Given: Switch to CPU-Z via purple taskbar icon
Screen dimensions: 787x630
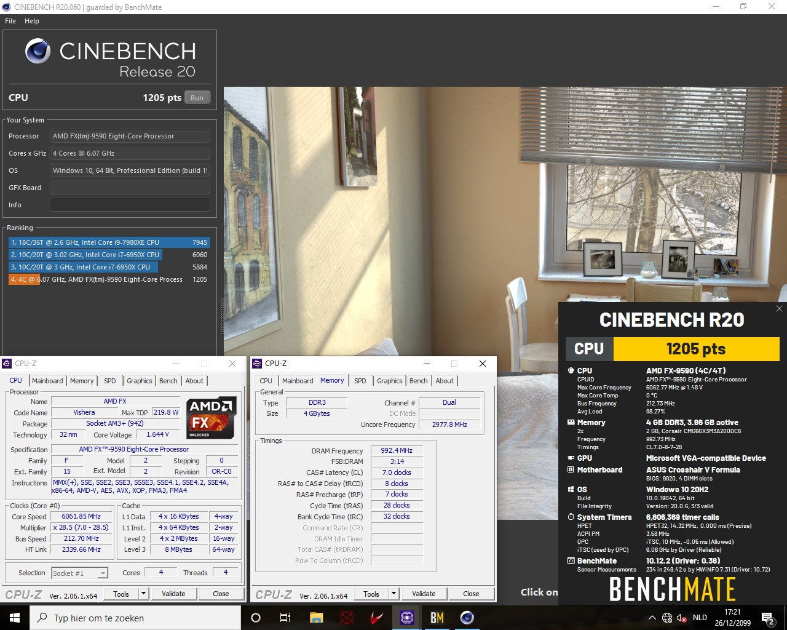Looking at the screenshot, I should tap(407, 618).
